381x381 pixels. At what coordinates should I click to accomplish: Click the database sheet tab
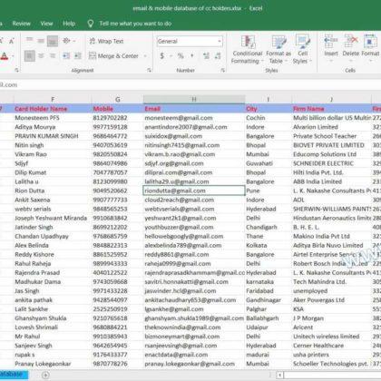point(13,375)
